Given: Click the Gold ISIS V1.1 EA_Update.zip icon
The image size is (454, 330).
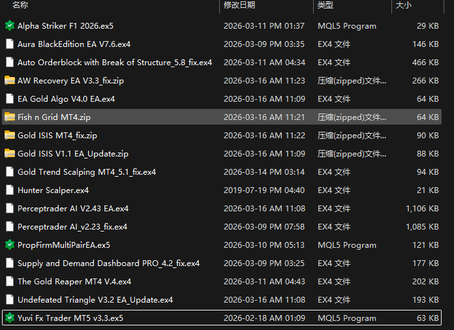Looking at the screenshot, I should pyautogui.click(x=10, y=154).
